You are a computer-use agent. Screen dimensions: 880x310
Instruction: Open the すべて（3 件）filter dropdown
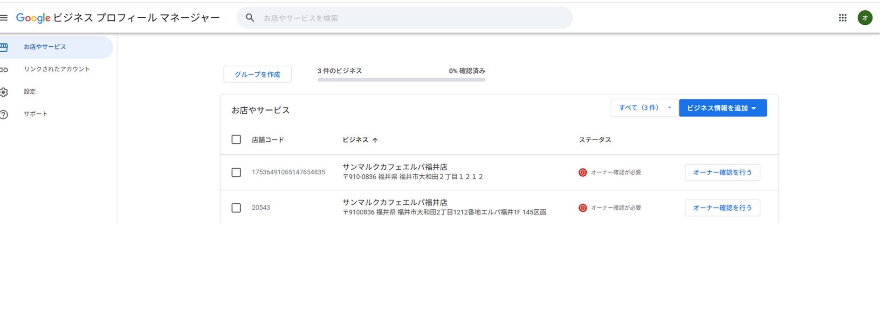pyautogui.click(x=645, y=108)
